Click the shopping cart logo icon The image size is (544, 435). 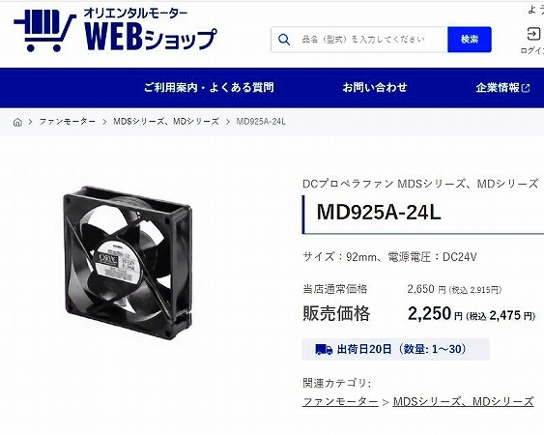(45, 31)
